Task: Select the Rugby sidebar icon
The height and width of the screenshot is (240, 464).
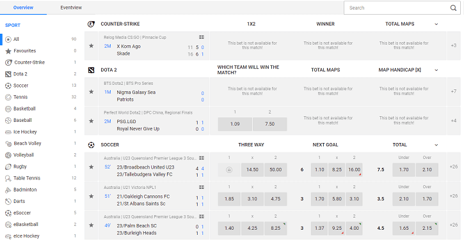Action: tap(8, 167)
